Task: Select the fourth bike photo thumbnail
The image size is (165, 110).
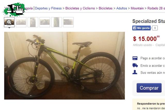Action: (45, 22)
